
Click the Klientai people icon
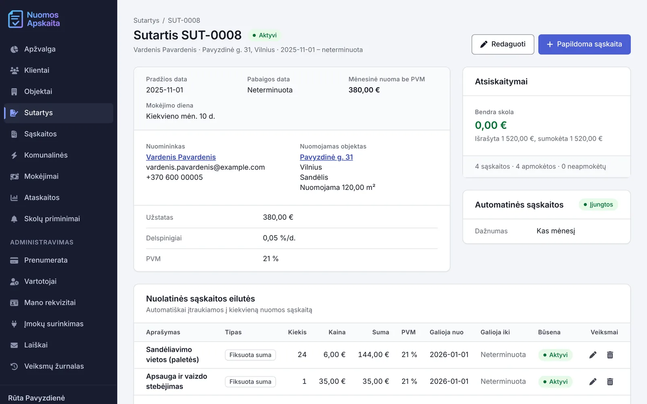(14, 70)
